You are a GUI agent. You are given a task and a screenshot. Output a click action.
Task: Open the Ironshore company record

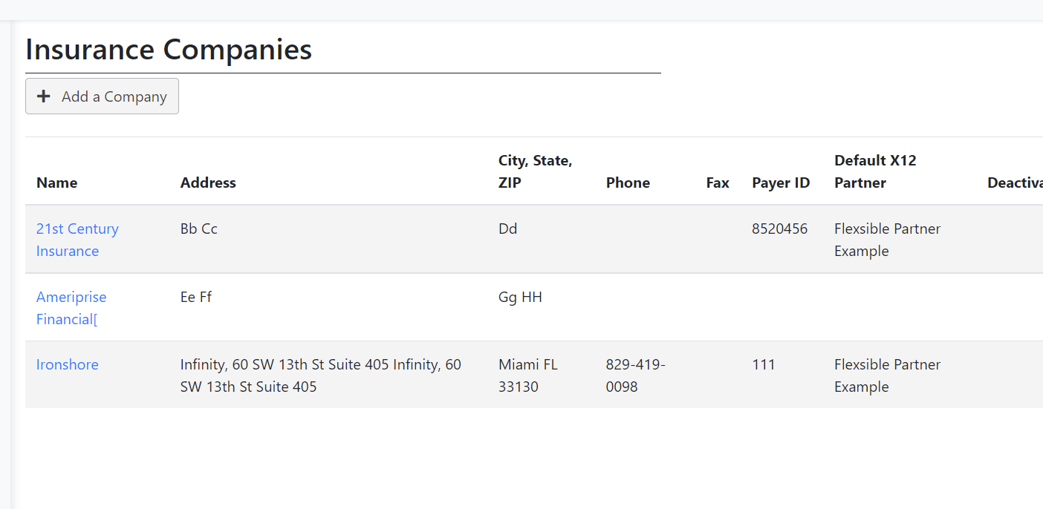pos(67,364)
